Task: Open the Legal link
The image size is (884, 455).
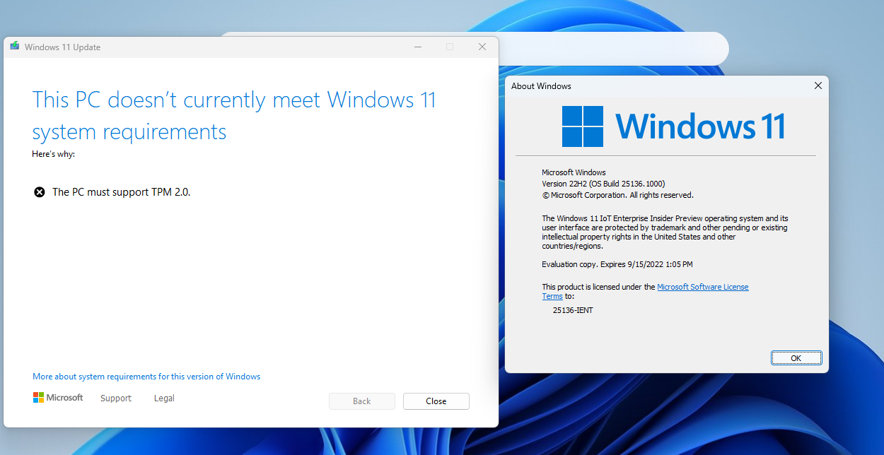Action: pyautogui.click(x=164, y=398)
